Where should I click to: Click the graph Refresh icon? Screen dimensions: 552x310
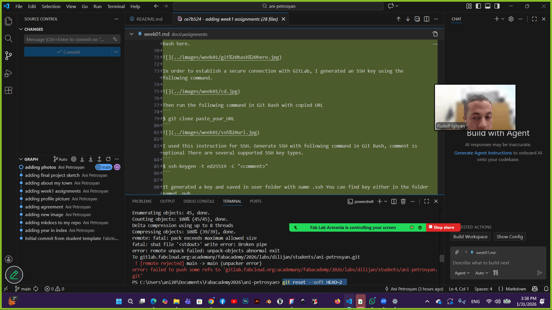coord(108,159)
